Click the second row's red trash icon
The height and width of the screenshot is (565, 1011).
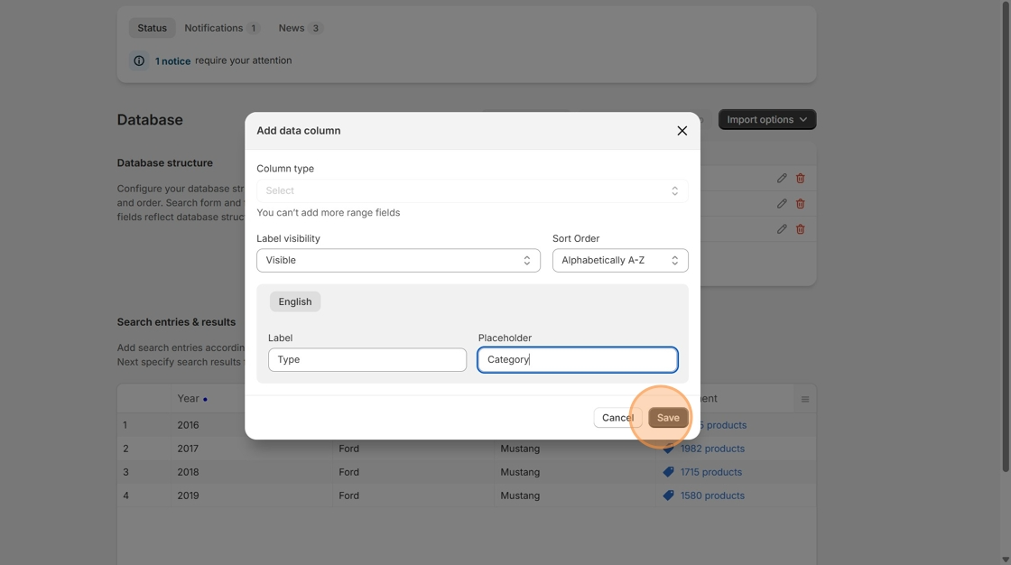[x=800, y=204]
